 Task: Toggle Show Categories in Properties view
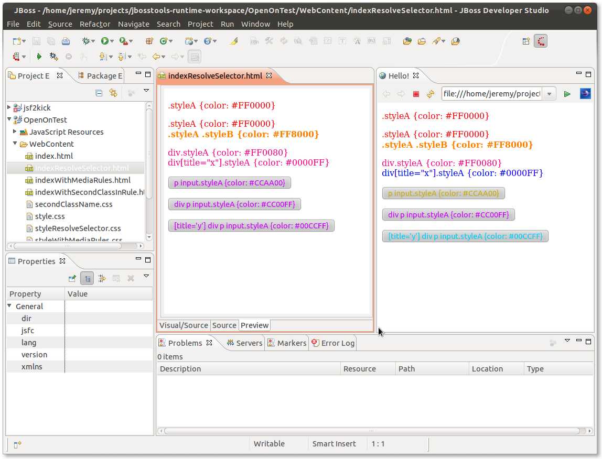[x=87, y=278]
